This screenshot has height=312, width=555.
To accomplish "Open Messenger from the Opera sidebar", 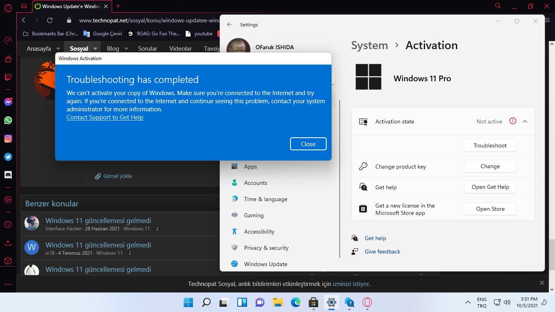I will pyautogui.click(x=8, y=102).
